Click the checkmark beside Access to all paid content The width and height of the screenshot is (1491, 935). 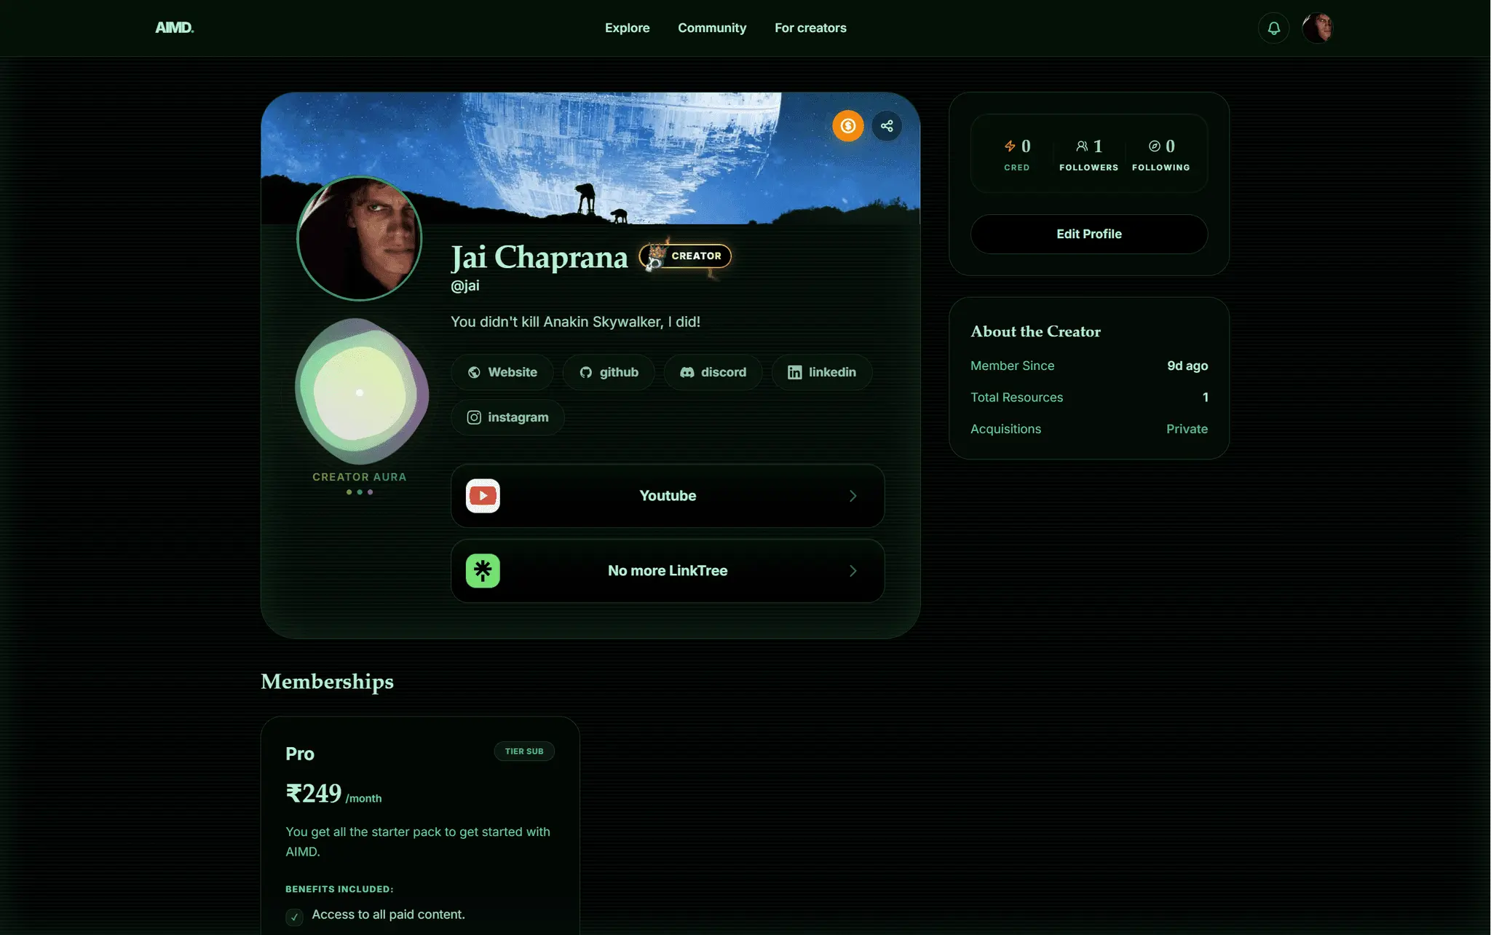(294, 917)
